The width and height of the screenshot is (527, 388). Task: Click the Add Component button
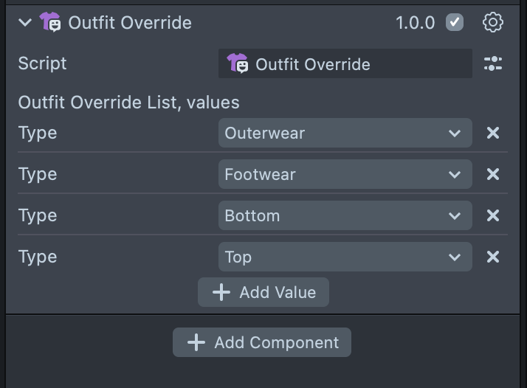pos(262,342)
